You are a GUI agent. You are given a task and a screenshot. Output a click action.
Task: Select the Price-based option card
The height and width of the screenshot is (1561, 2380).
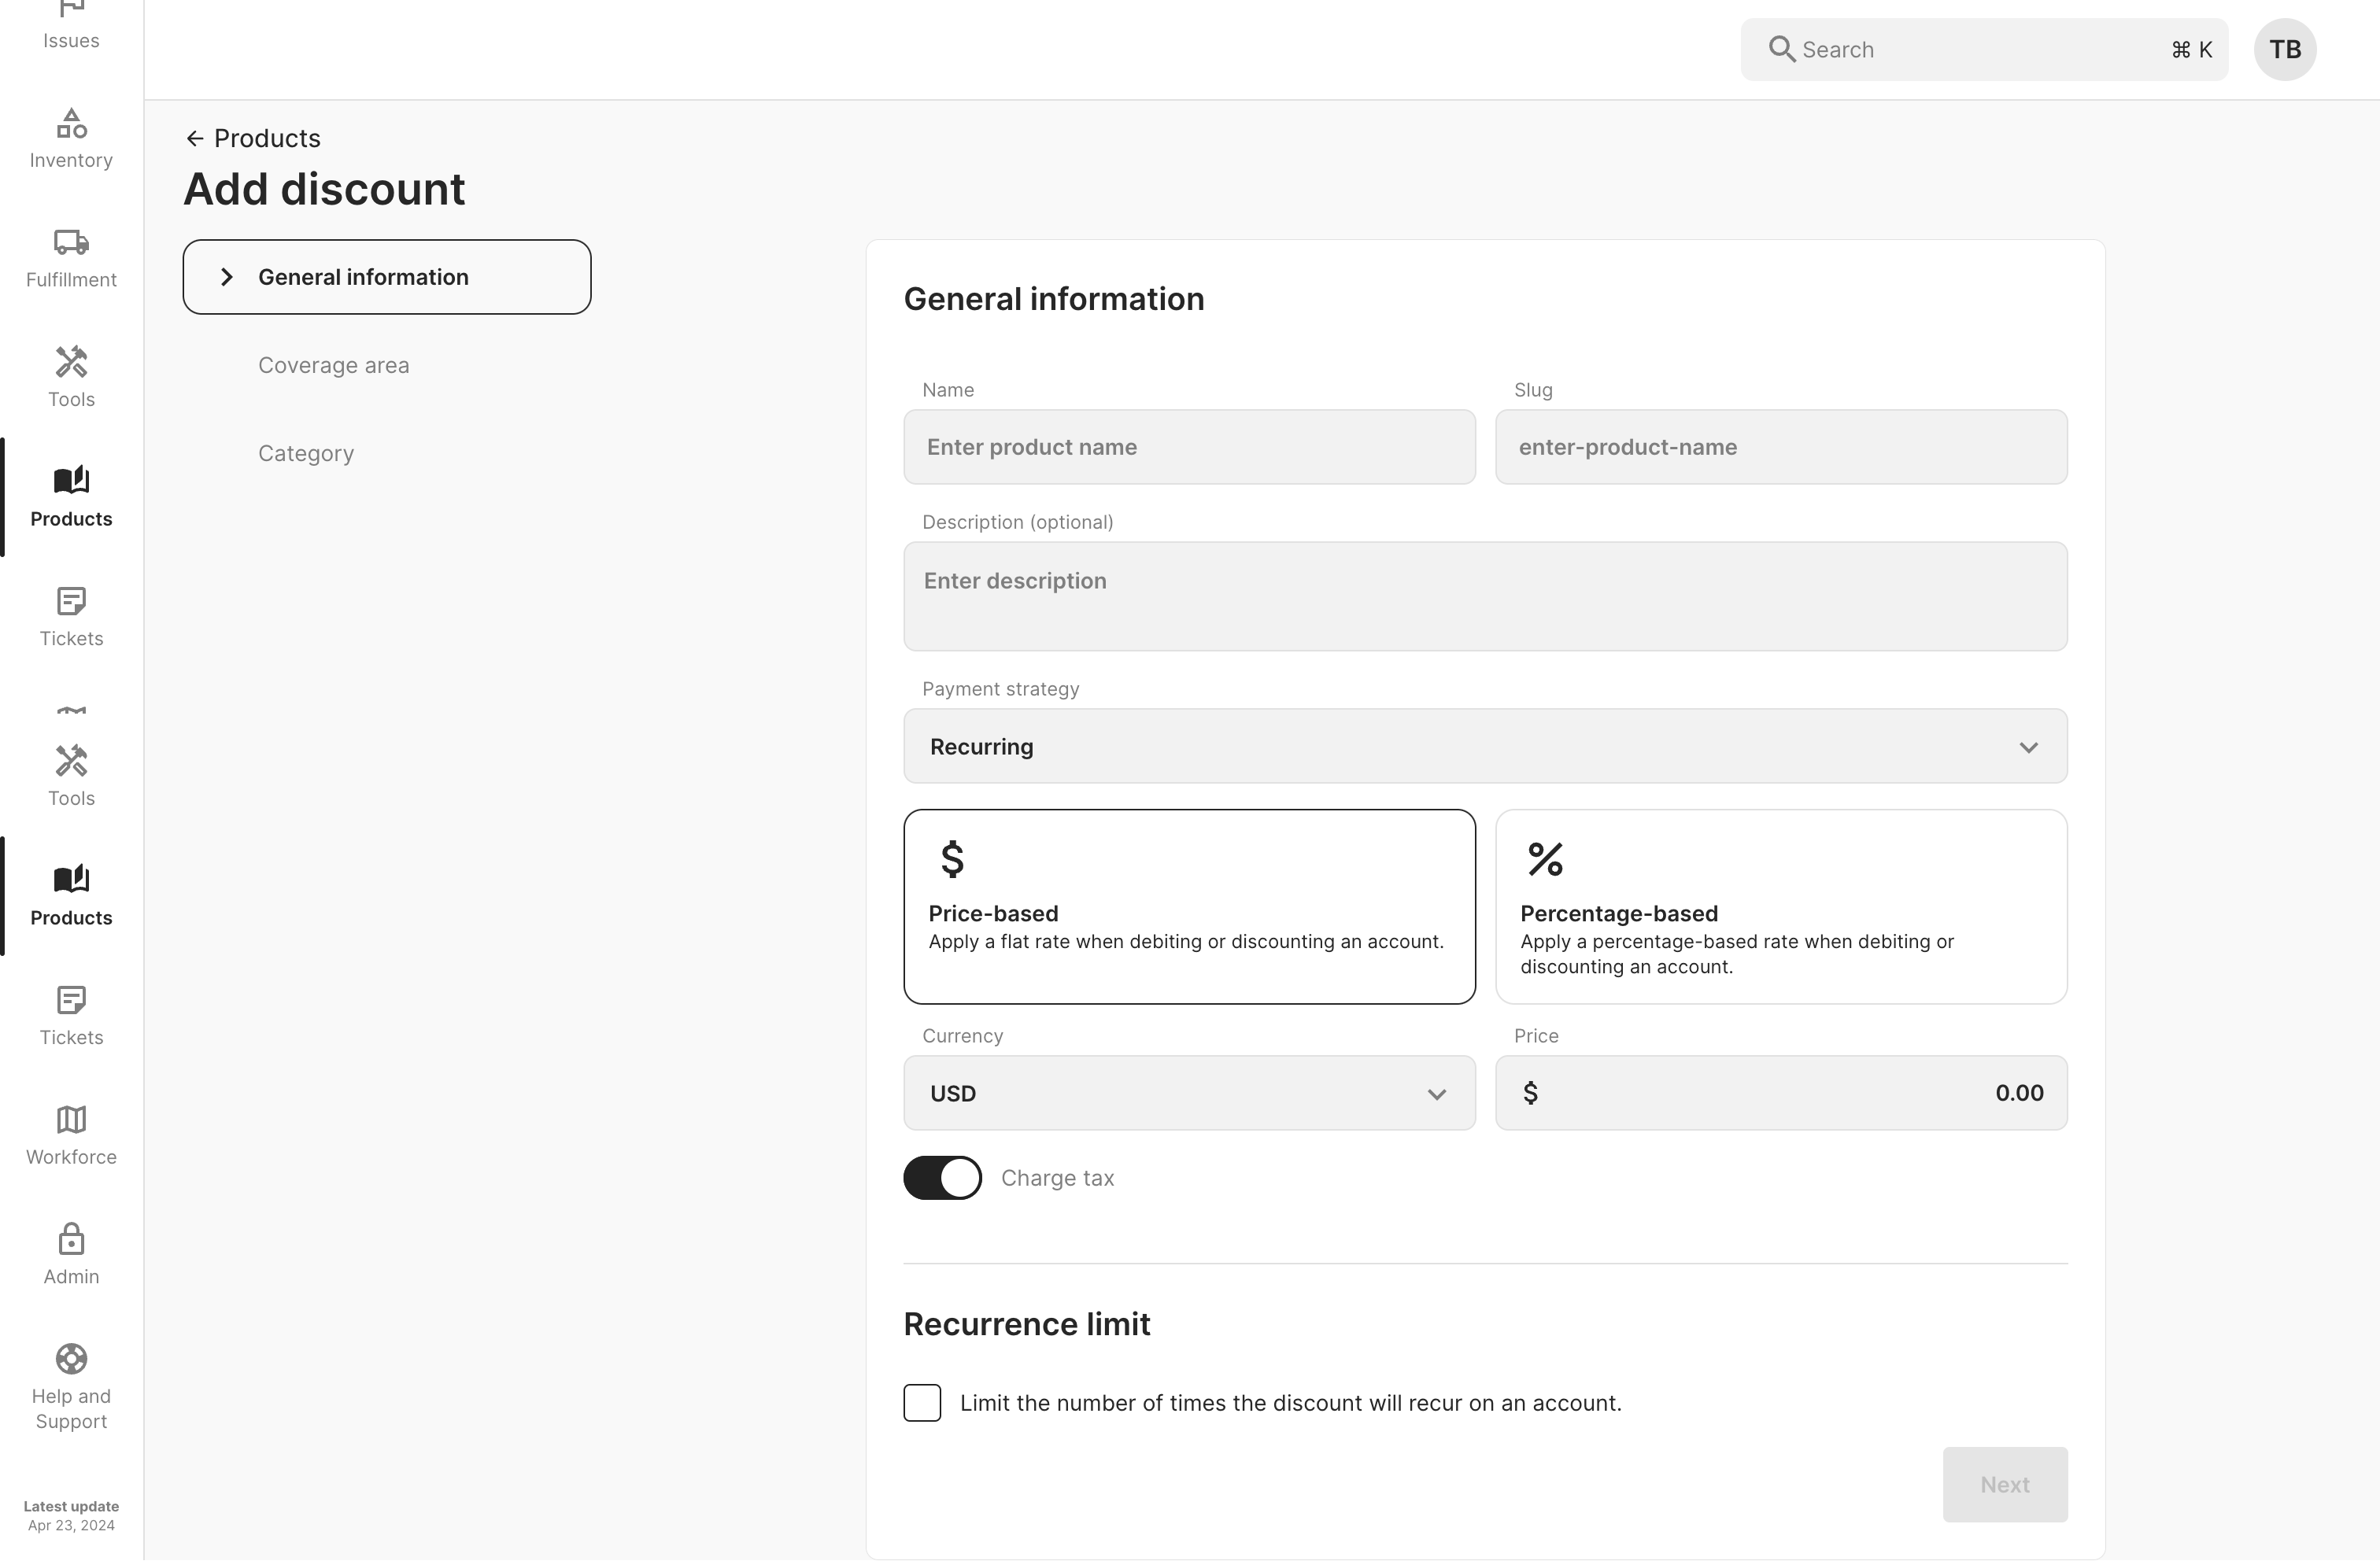[x=1189, y=907]
